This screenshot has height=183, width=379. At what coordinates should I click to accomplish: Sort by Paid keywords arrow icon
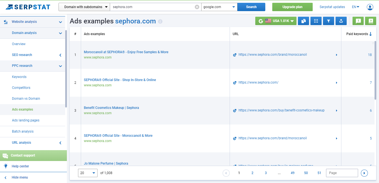point(370,34)
